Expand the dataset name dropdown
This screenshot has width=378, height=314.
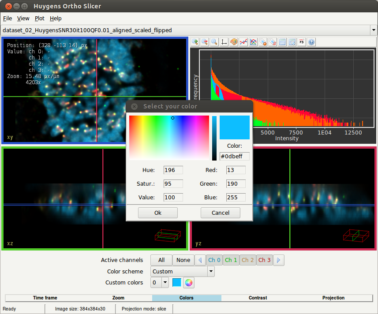374,30
